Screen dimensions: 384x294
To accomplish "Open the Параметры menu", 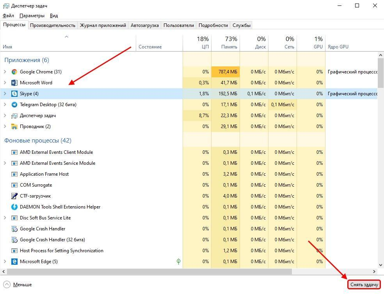I will pos(32,16).
